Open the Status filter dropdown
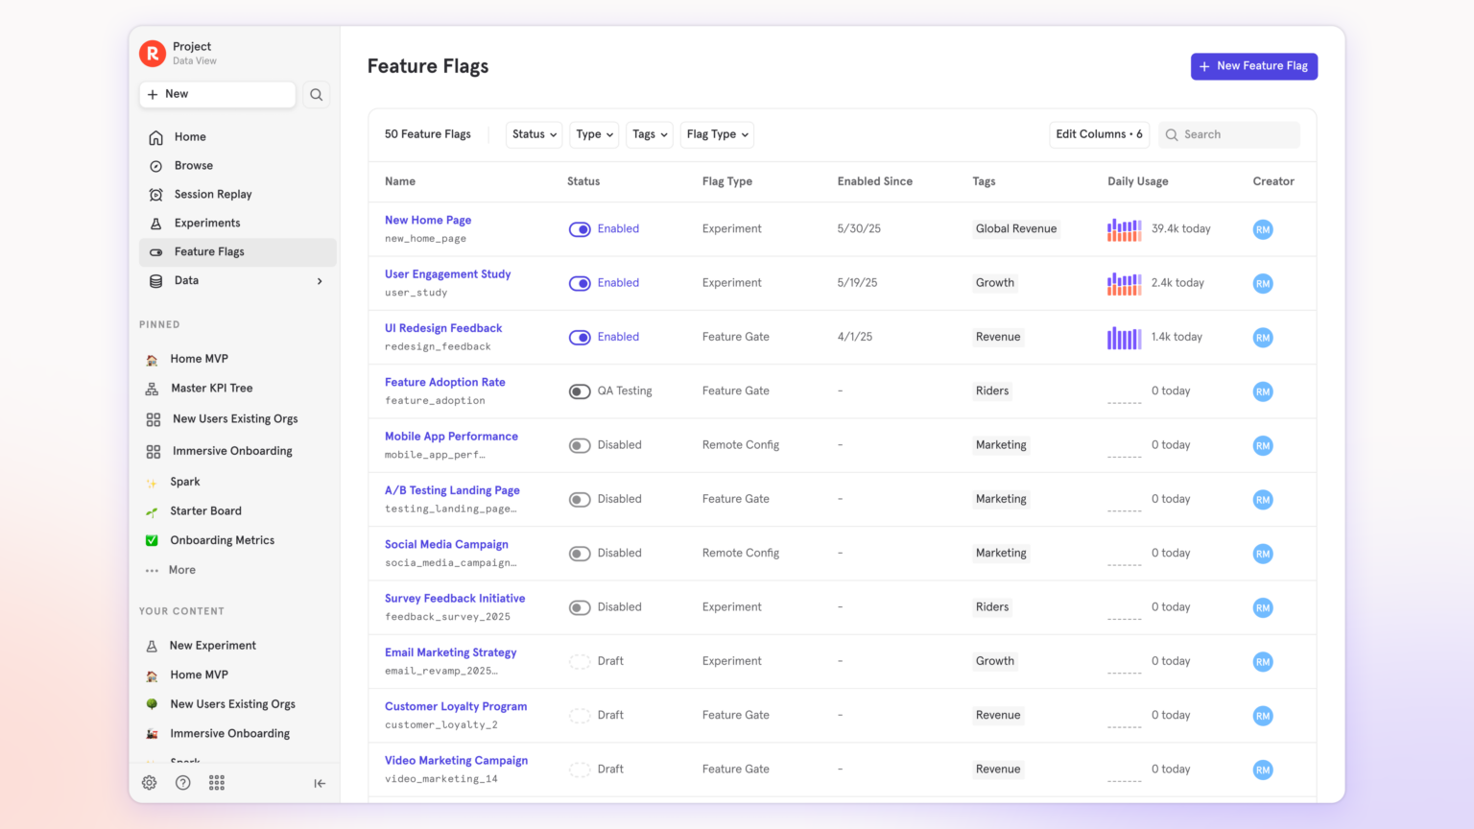The height and width of the screenshot is (829, 1474). [x=534, y=134]
